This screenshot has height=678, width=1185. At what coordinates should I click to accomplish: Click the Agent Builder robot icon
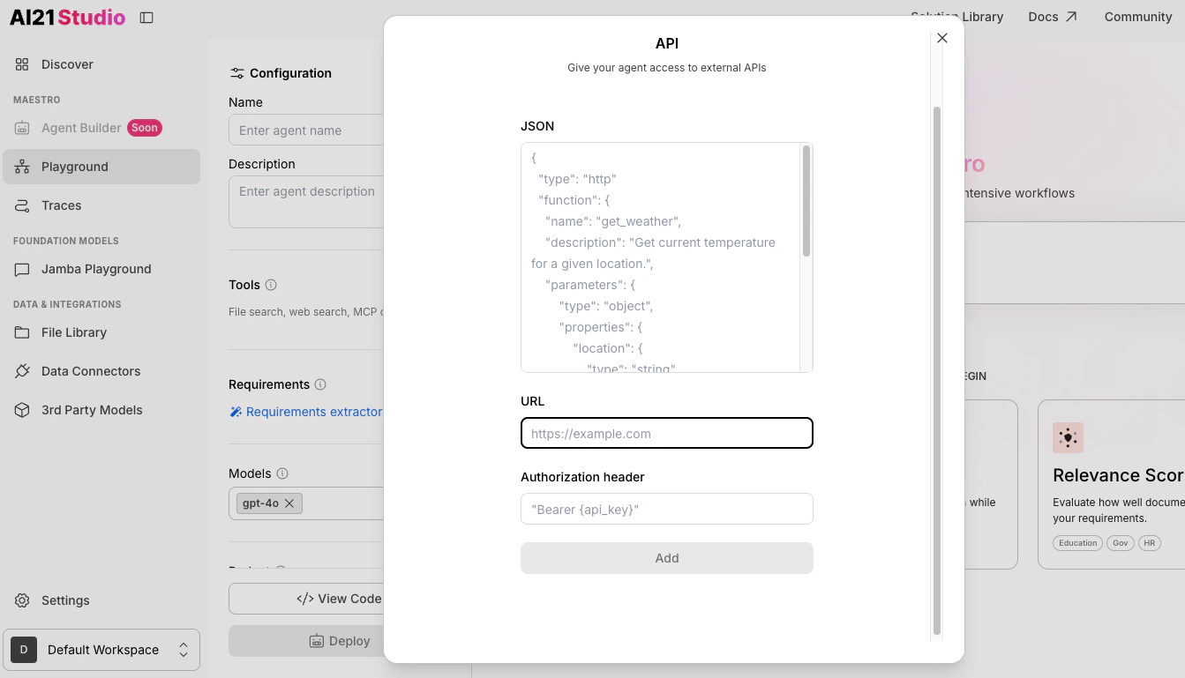pyautogui.click(x=22, y=128)
